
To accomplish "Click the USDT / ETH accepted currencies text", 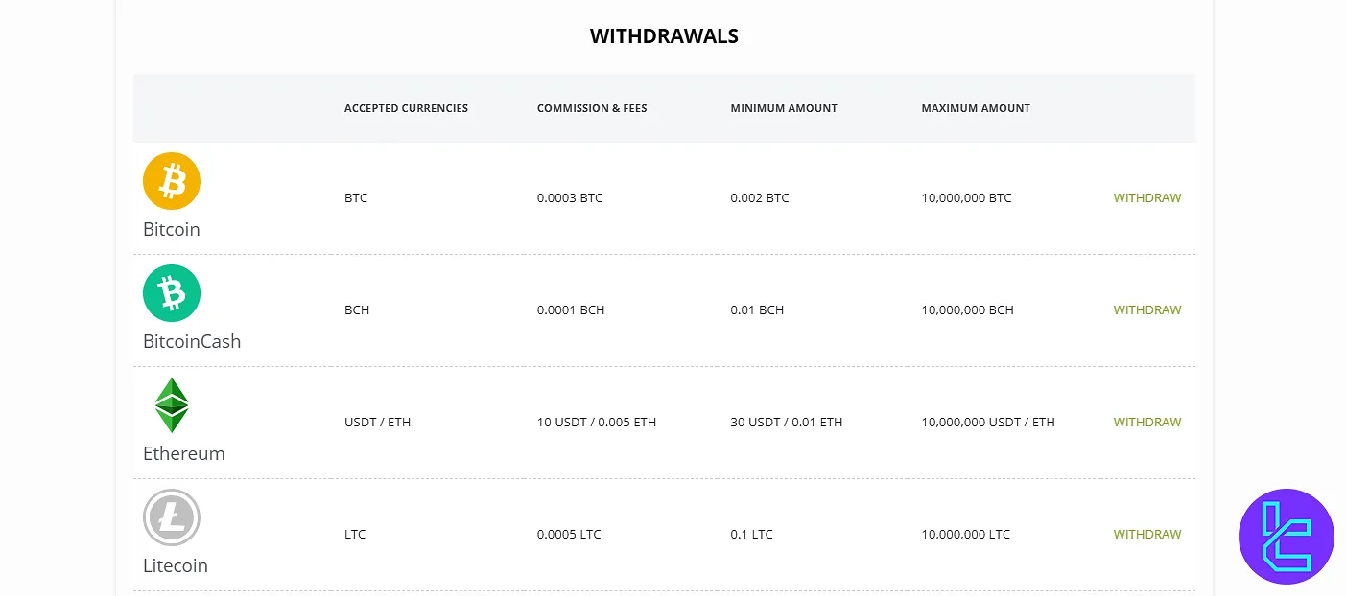I will 377,422.
